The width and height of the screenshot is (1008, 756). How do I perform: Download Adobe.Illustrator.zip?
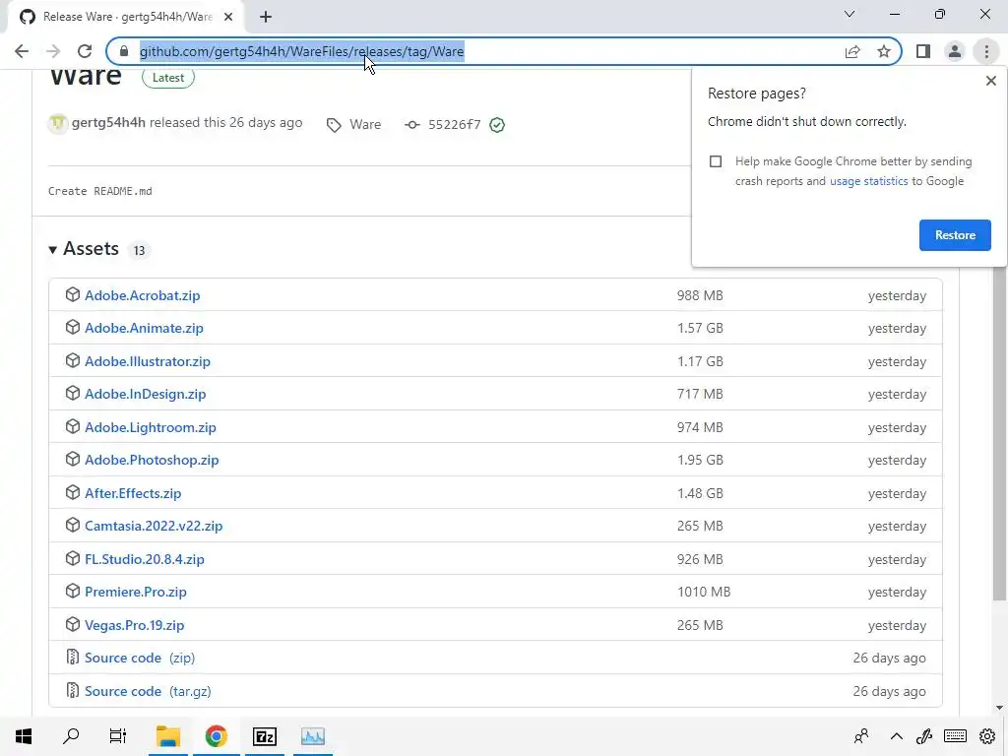(x=148, y=361)
